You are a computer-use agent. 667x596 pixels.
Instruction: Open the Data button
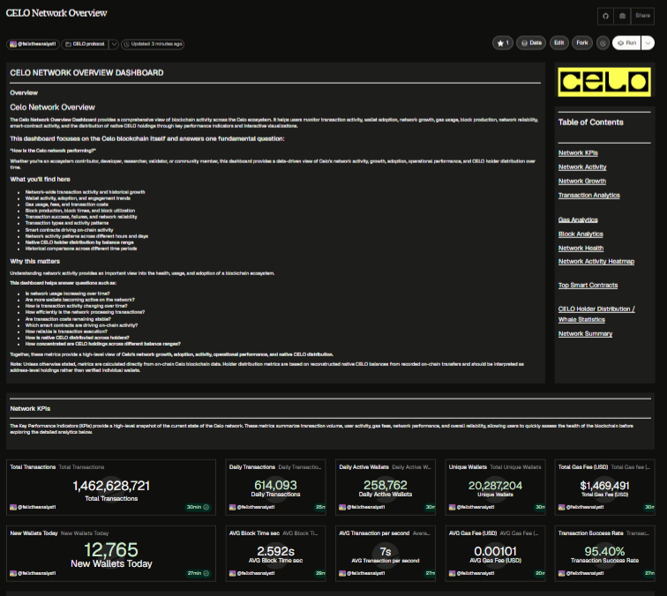pyautogui.click(x=531, y=43)
